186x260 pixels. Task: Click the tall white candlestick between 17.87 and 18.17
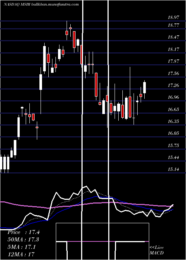coord(45,58)
